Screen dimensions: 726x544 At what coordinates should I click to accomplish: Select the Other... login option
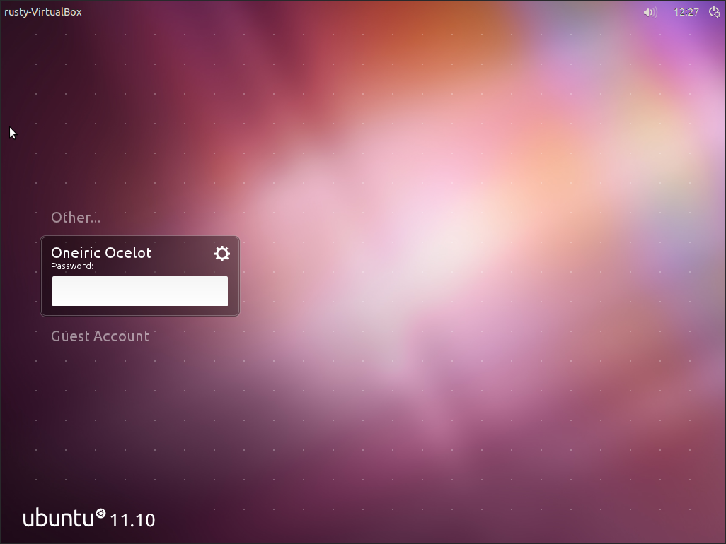(x=76, y=218)
